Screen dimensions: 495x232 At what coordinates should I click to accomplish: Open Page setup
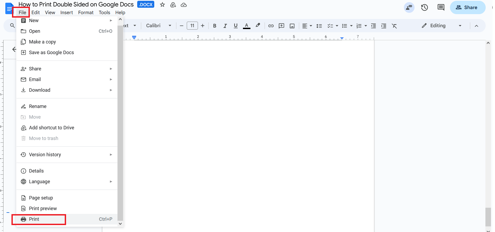67,198
